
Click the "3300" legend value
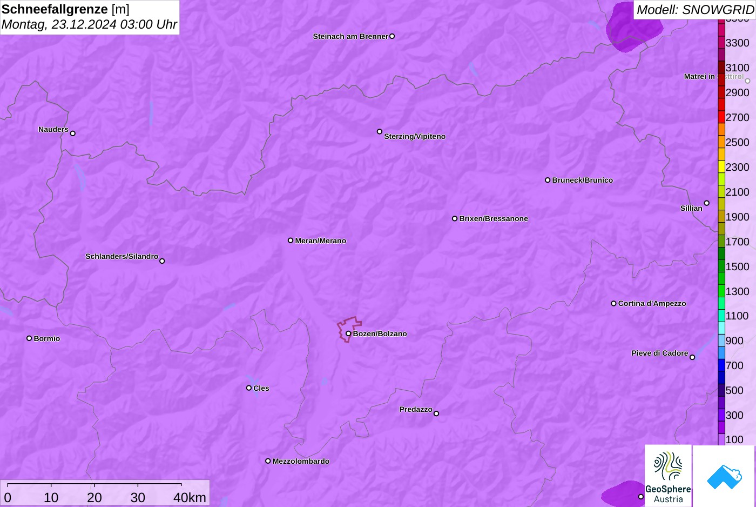click(x=738, y=43)
